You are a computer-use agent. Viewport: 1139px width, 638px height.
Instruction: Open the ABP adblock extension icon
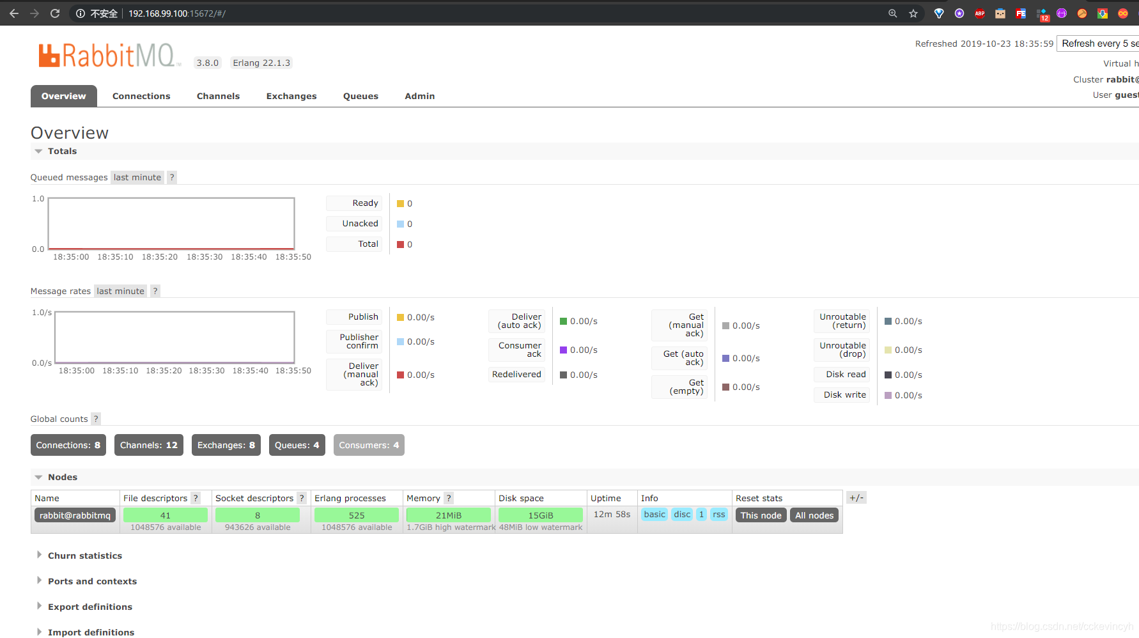(980, 13)
